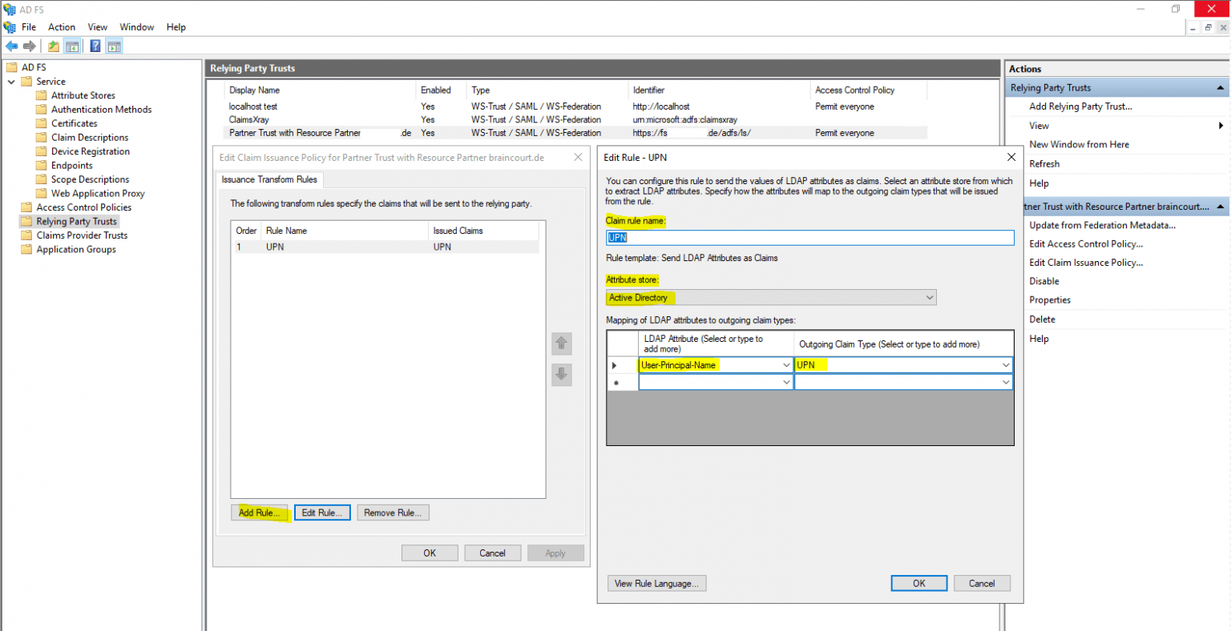The image size is (1231, 631).
Task: Open the User-Principal-Name LDAP attribute dropdown
Action: click(786, 365)
